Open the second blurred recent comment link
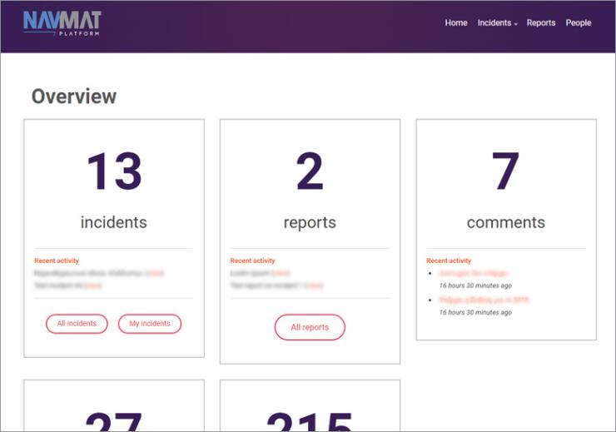Screen dimensions: 616x432 tap(484, 300)
